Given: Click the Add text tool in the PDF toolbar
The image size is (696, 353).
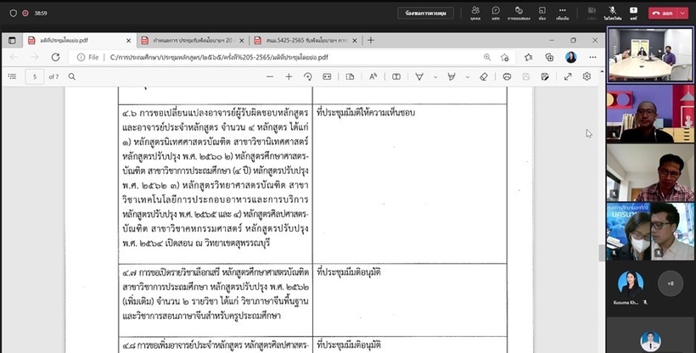Looking at the screenshot, I should tap(396, 77).
